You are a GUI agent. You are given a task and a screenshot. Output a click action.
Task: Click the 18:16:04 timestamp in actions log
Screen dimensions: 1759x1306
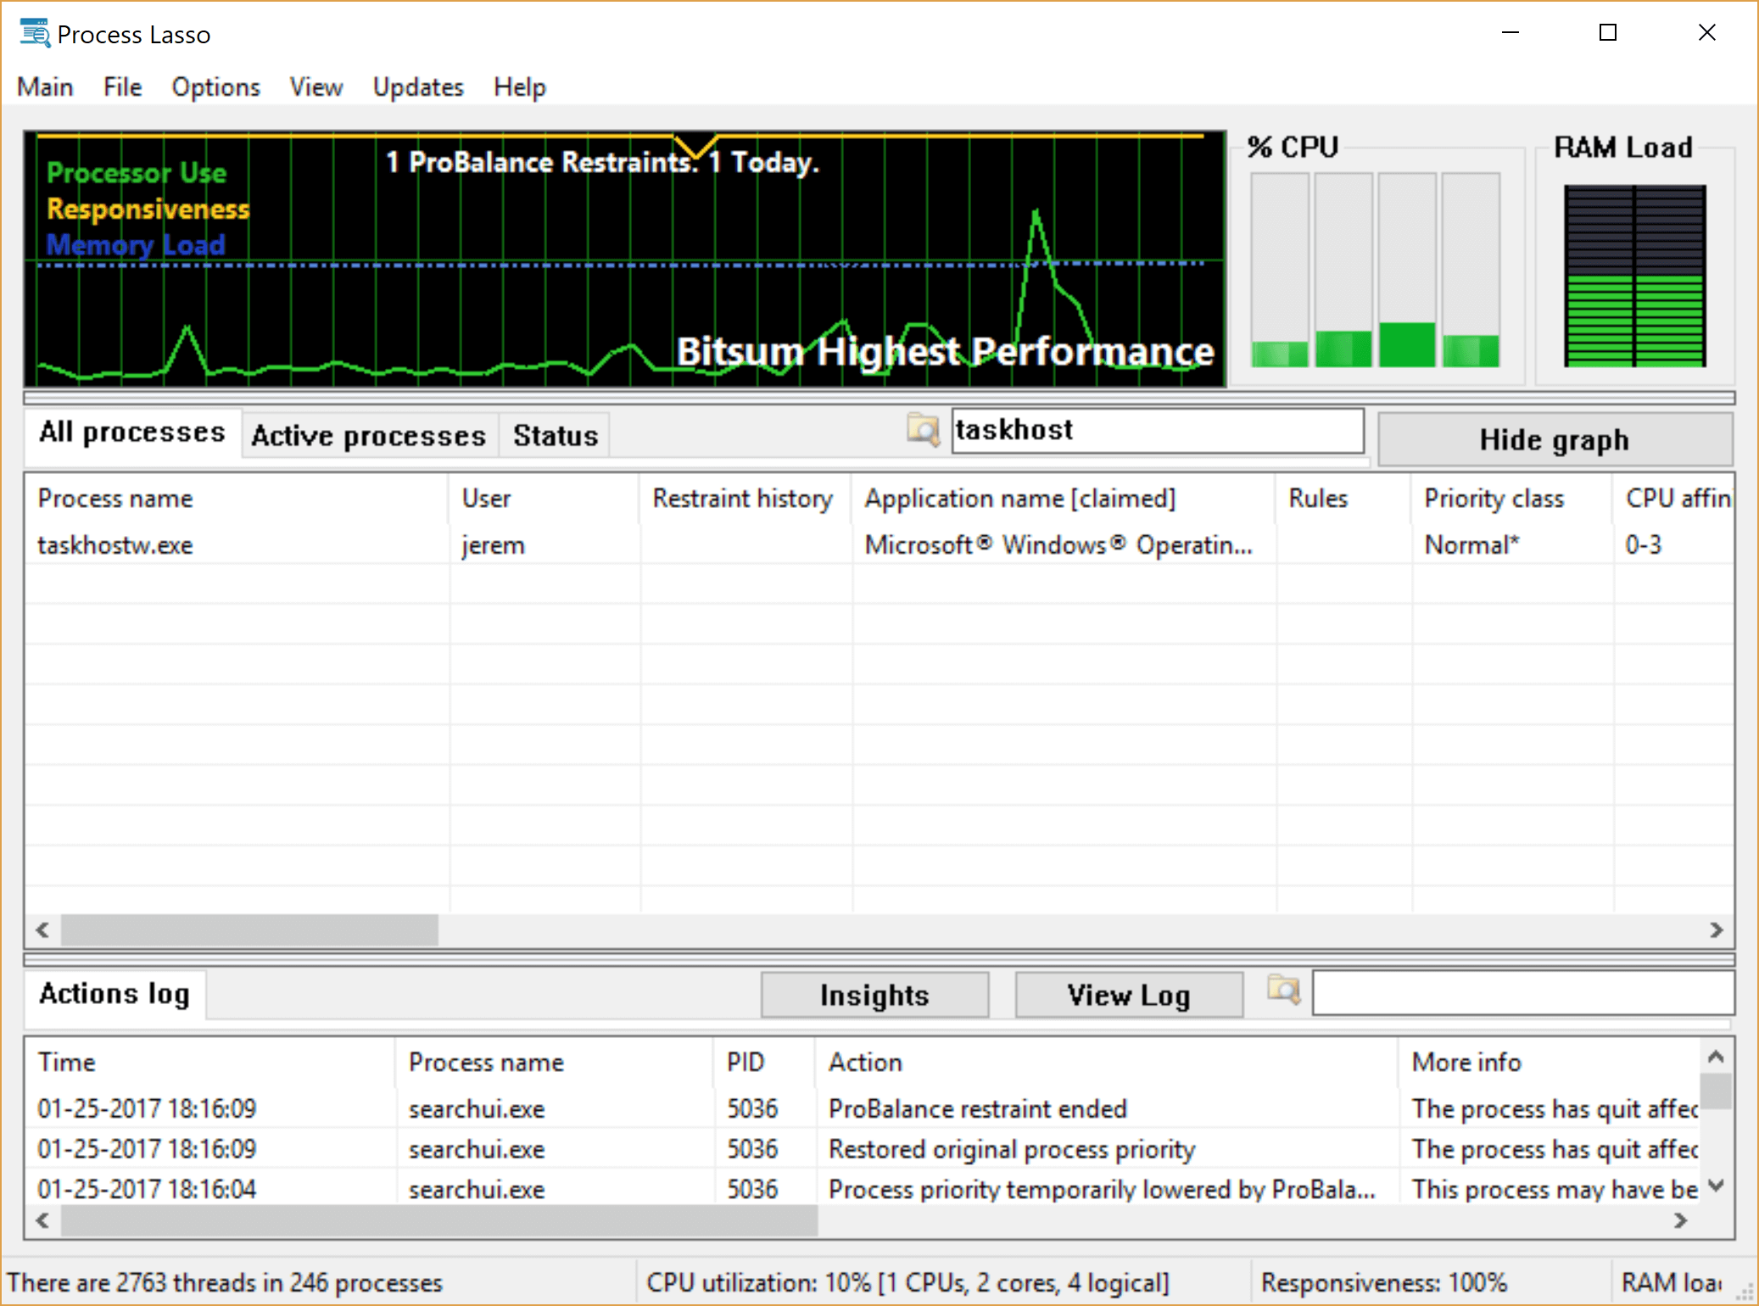(147, 1189)
